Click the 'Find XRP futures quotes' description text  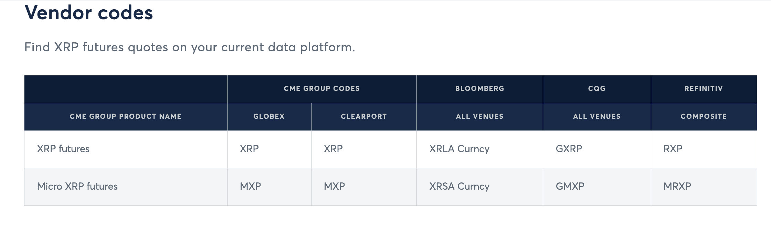tap(189, 47)
